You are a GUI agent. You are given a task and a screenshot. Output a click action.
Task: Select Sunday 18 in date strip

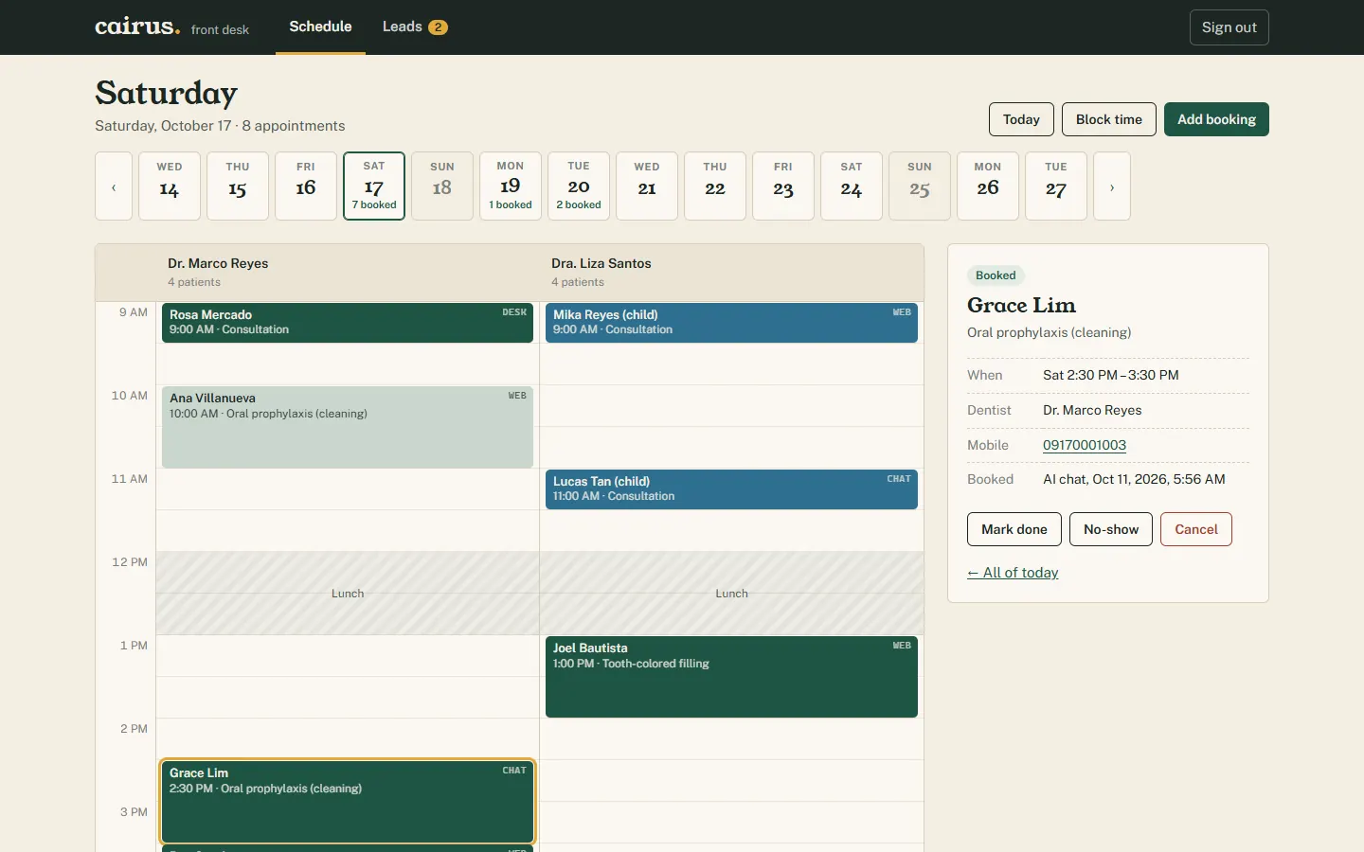[442, 186]
